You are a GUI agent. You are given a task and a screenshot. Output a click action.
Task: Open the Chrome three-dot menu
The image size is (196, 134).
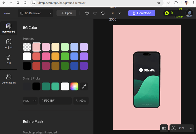coord(193,3)
